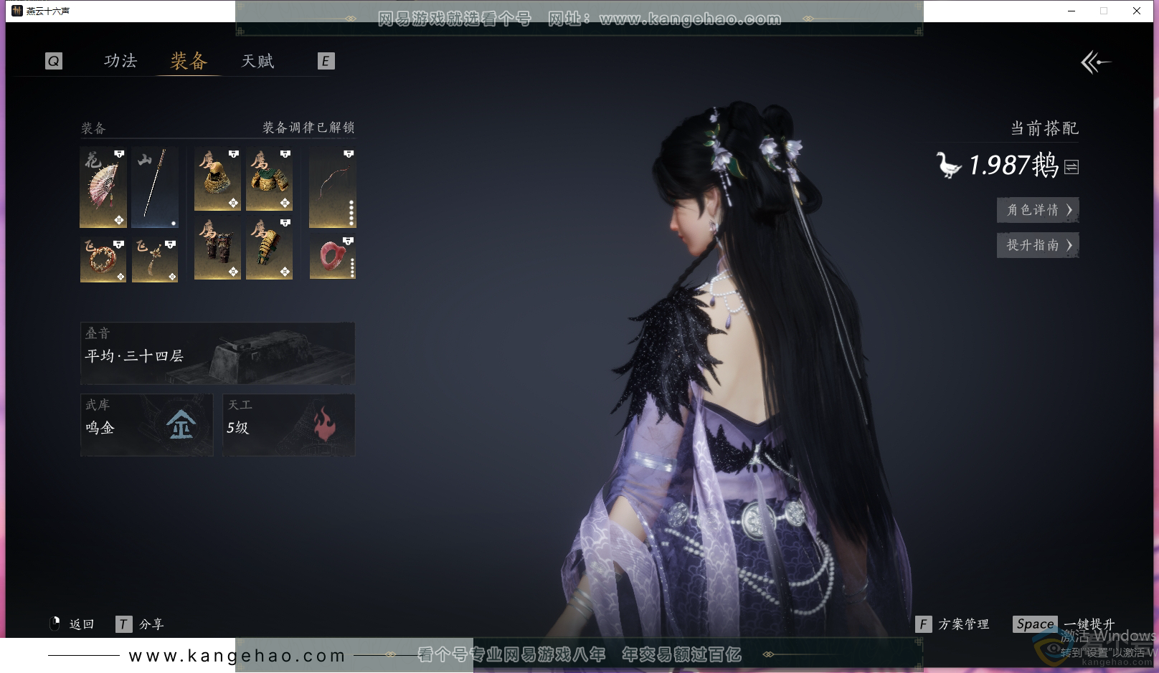Minimize the game window
This screenshot has height=673, width=1159.
tap(1072, 11)
